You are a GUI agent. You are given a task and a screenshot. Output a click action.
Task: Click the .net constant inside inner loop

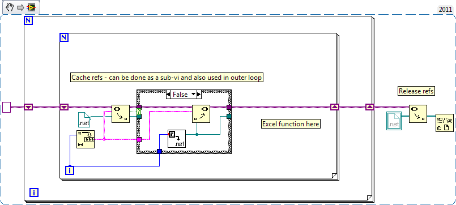click(x=84, y=120)
